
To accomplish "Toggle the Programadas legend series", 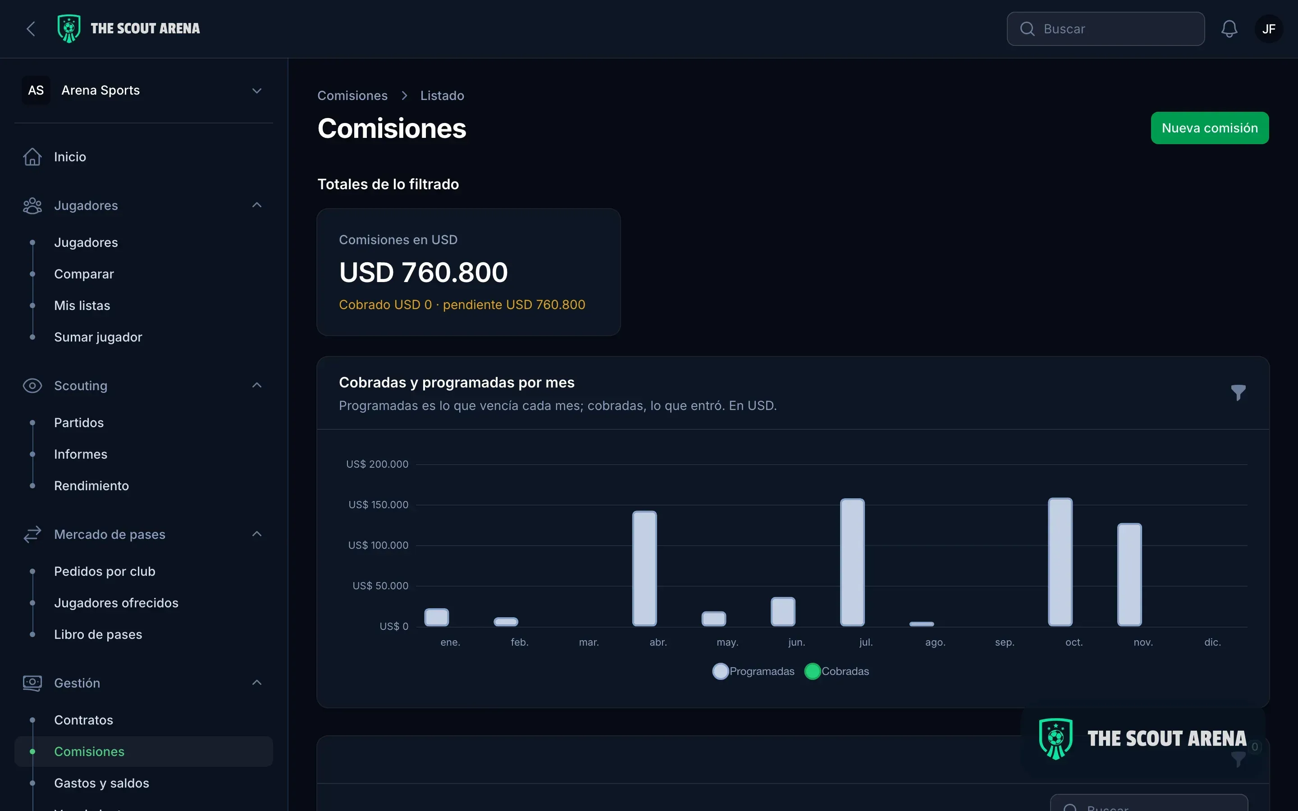I will (753, 671).
